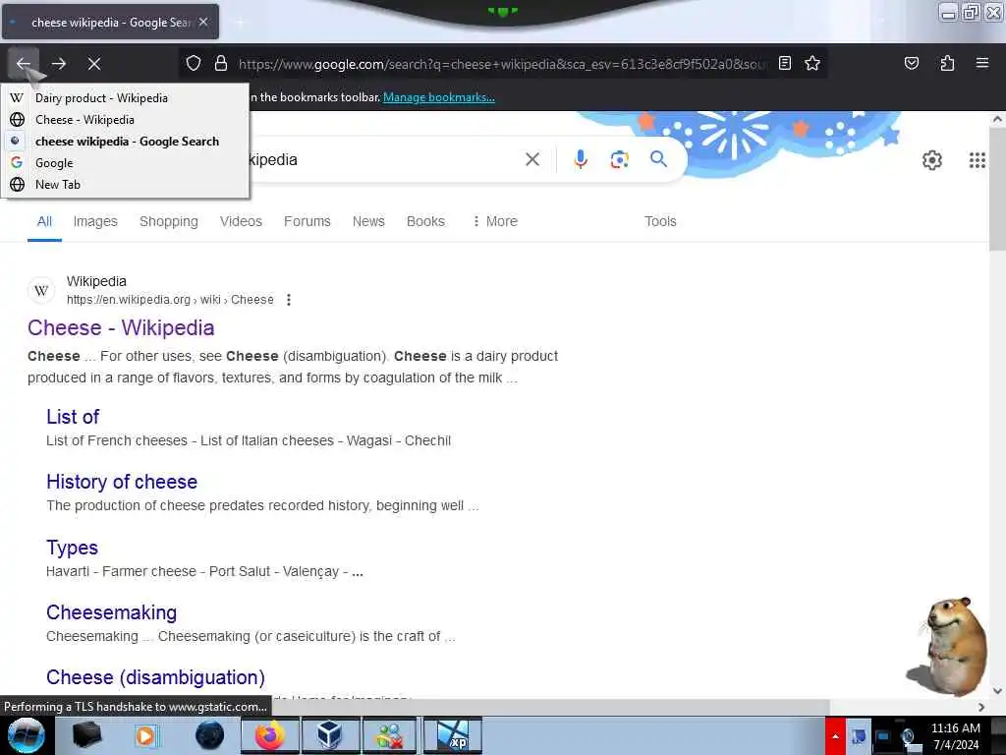Open Firefox from the taskbar

tap(269, 735)
